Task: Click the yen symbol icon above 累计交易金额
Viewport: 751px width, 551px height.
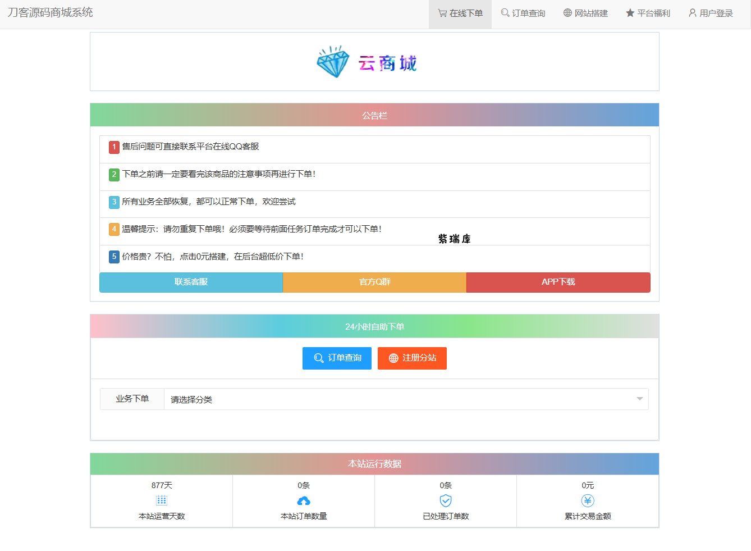Action: [x=587, y=500]
